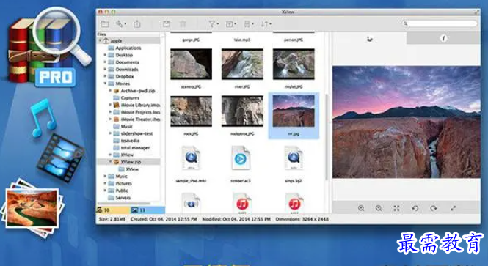Select the iMovie Library item
This screenshot has width=488, height=266.
(136, 105)
